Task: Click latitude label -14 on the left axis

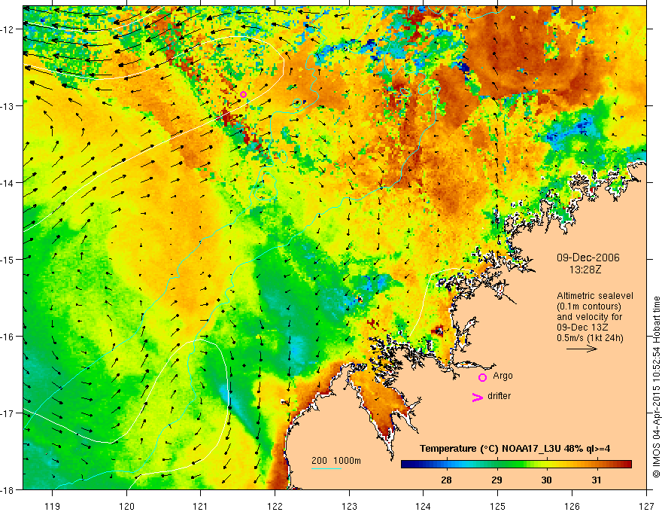Action: coord(8,183)
